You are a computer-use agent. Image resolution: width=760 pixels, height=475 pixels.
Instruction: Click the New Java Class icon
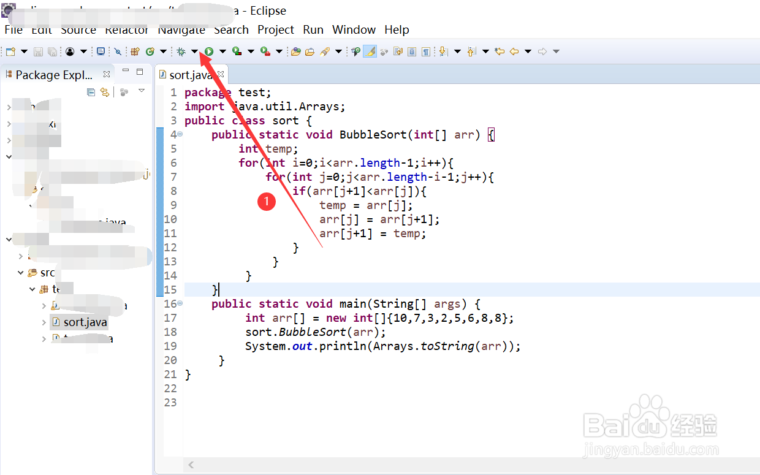click(x=150, y=51)
